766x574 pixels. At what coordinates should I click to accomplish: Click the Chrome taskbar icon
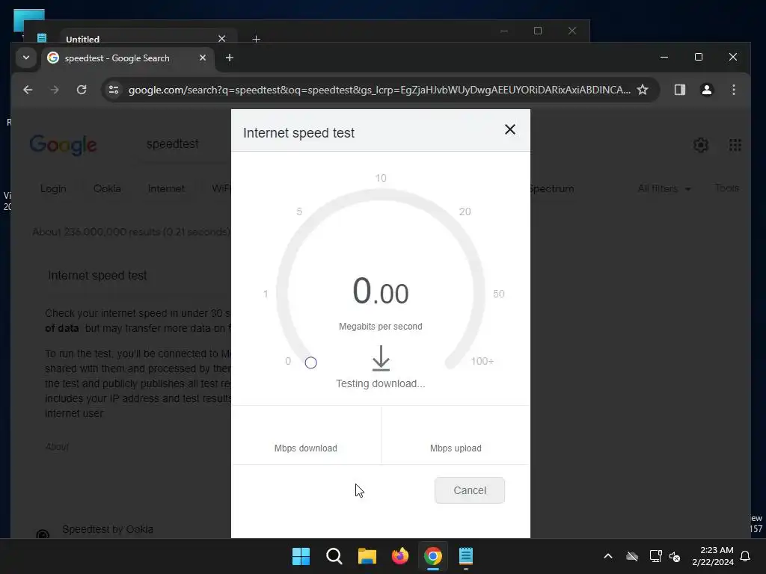click(x=433, y=556)
